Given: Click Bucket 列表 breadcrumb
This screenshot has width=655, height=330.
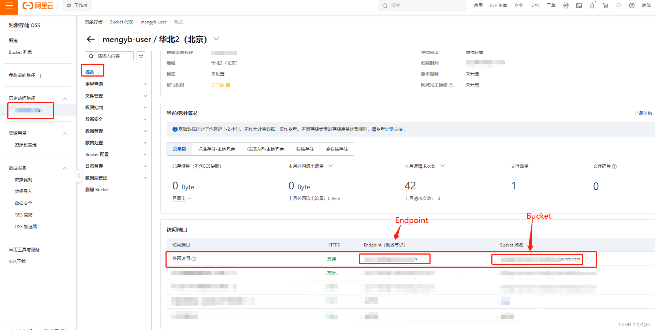Looking at the screenshot, I should [x=122, y=22].
